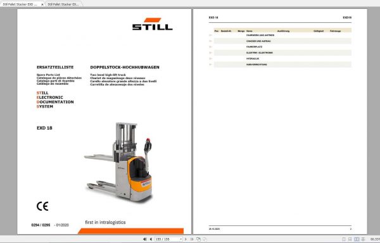The height and width of the screenshot is (243, 380).
Task: Click EXD 18 header at right page top-left
Action: click(213, 18)
